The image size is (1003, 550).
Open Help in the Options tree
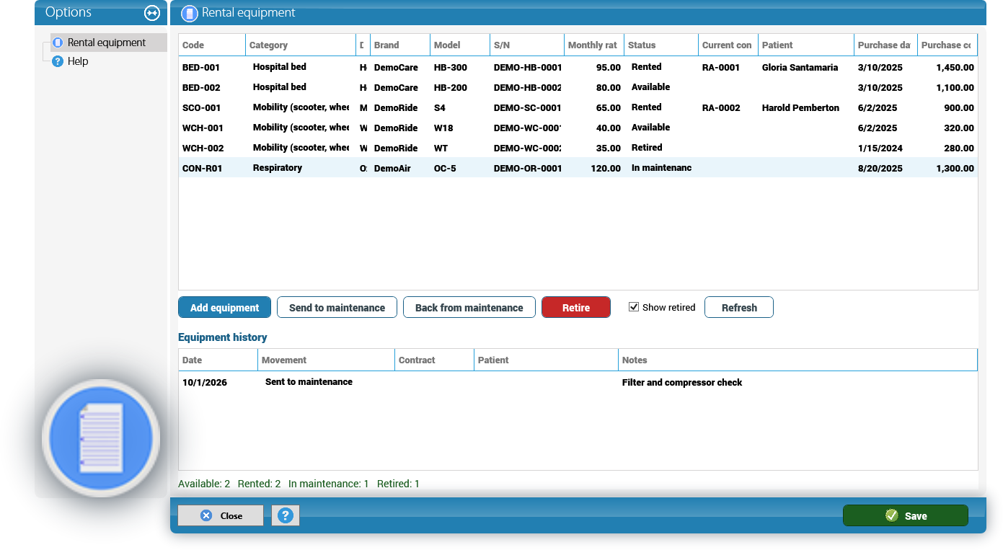tap(78, 61)
